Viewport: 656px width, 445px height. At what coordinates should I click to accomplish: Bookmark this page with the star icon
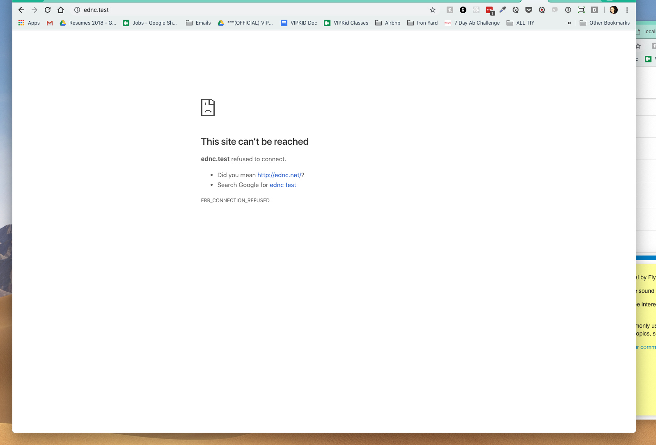433,10
